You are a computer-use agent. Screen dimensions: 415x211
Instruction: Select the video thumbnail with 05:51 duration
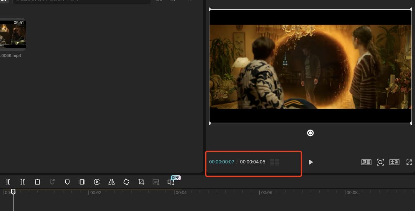(x=12, y=35)
